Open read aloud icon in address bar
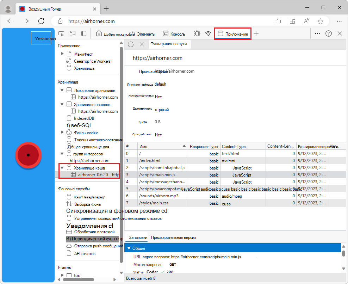 click(306, 21)
